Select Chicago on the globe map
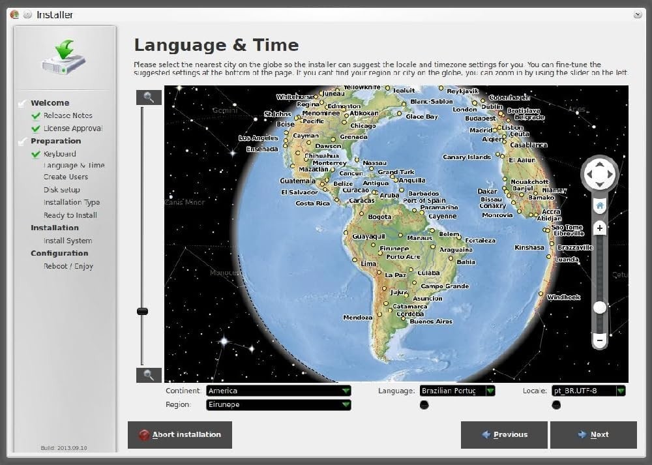 (363, 126)
